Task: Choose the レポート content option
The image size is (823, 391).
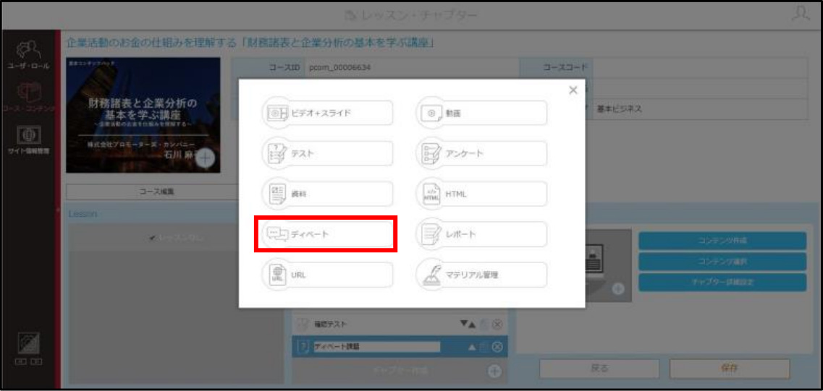Action: coord(482,233)
